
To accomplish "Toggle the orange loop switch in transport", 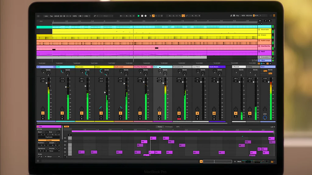I will click(x=183, y=16).
